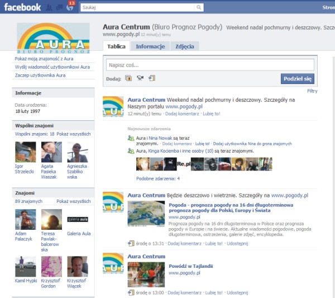The image size is (335, 298).
Task: Open the friend requests icon in header
Action: click(x=49, y=8)
